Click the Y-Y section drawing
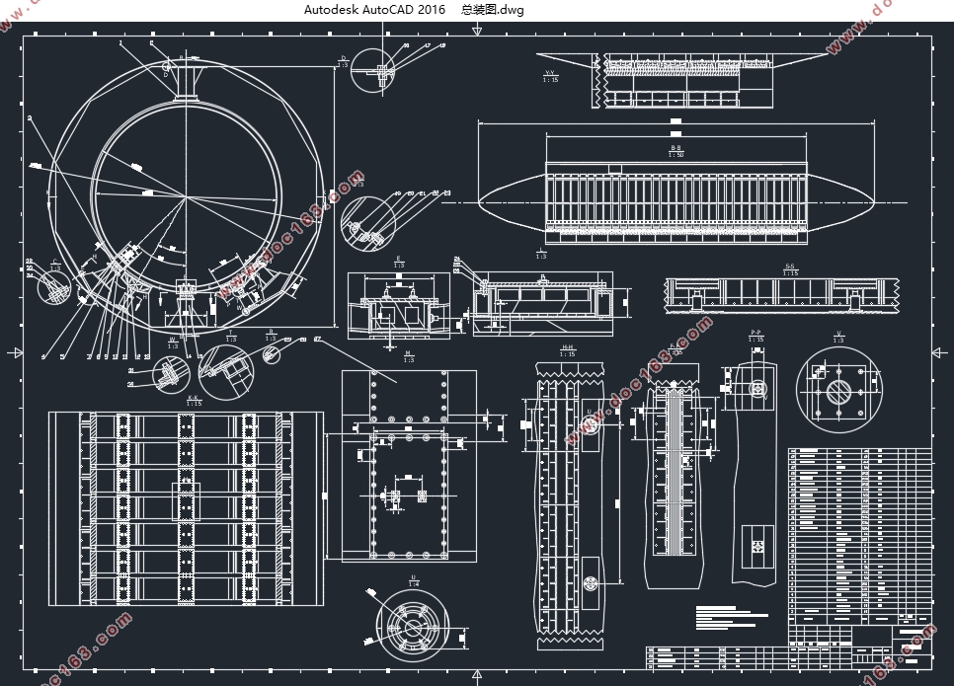954x686 pixels. click(683, 82)
